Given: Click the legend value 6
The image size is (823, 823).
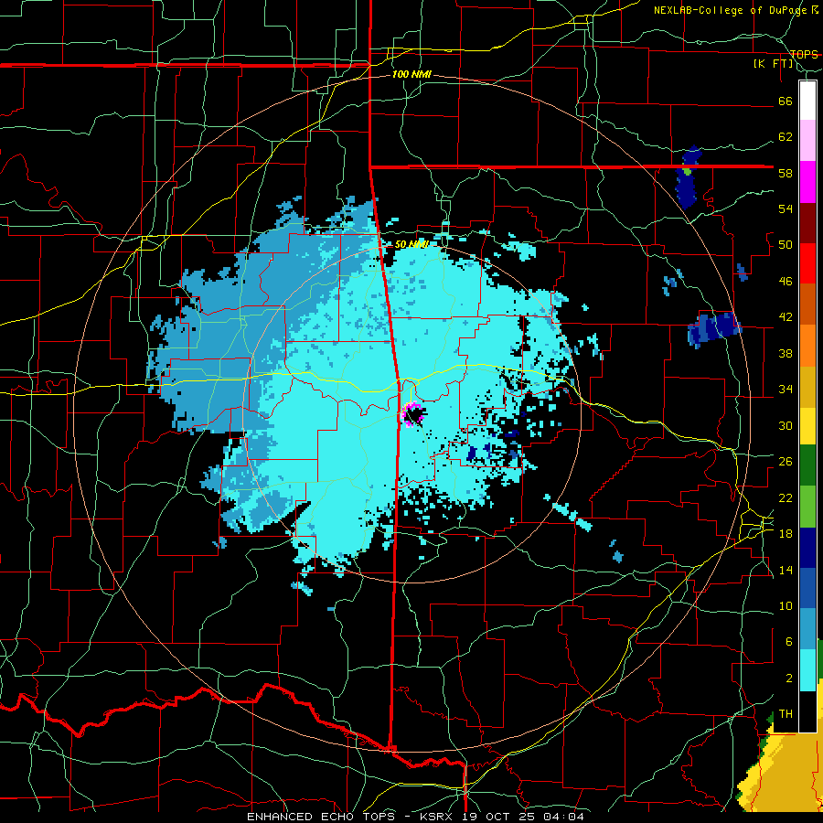Looking at the screenshot, I should (x=789, y=642).
